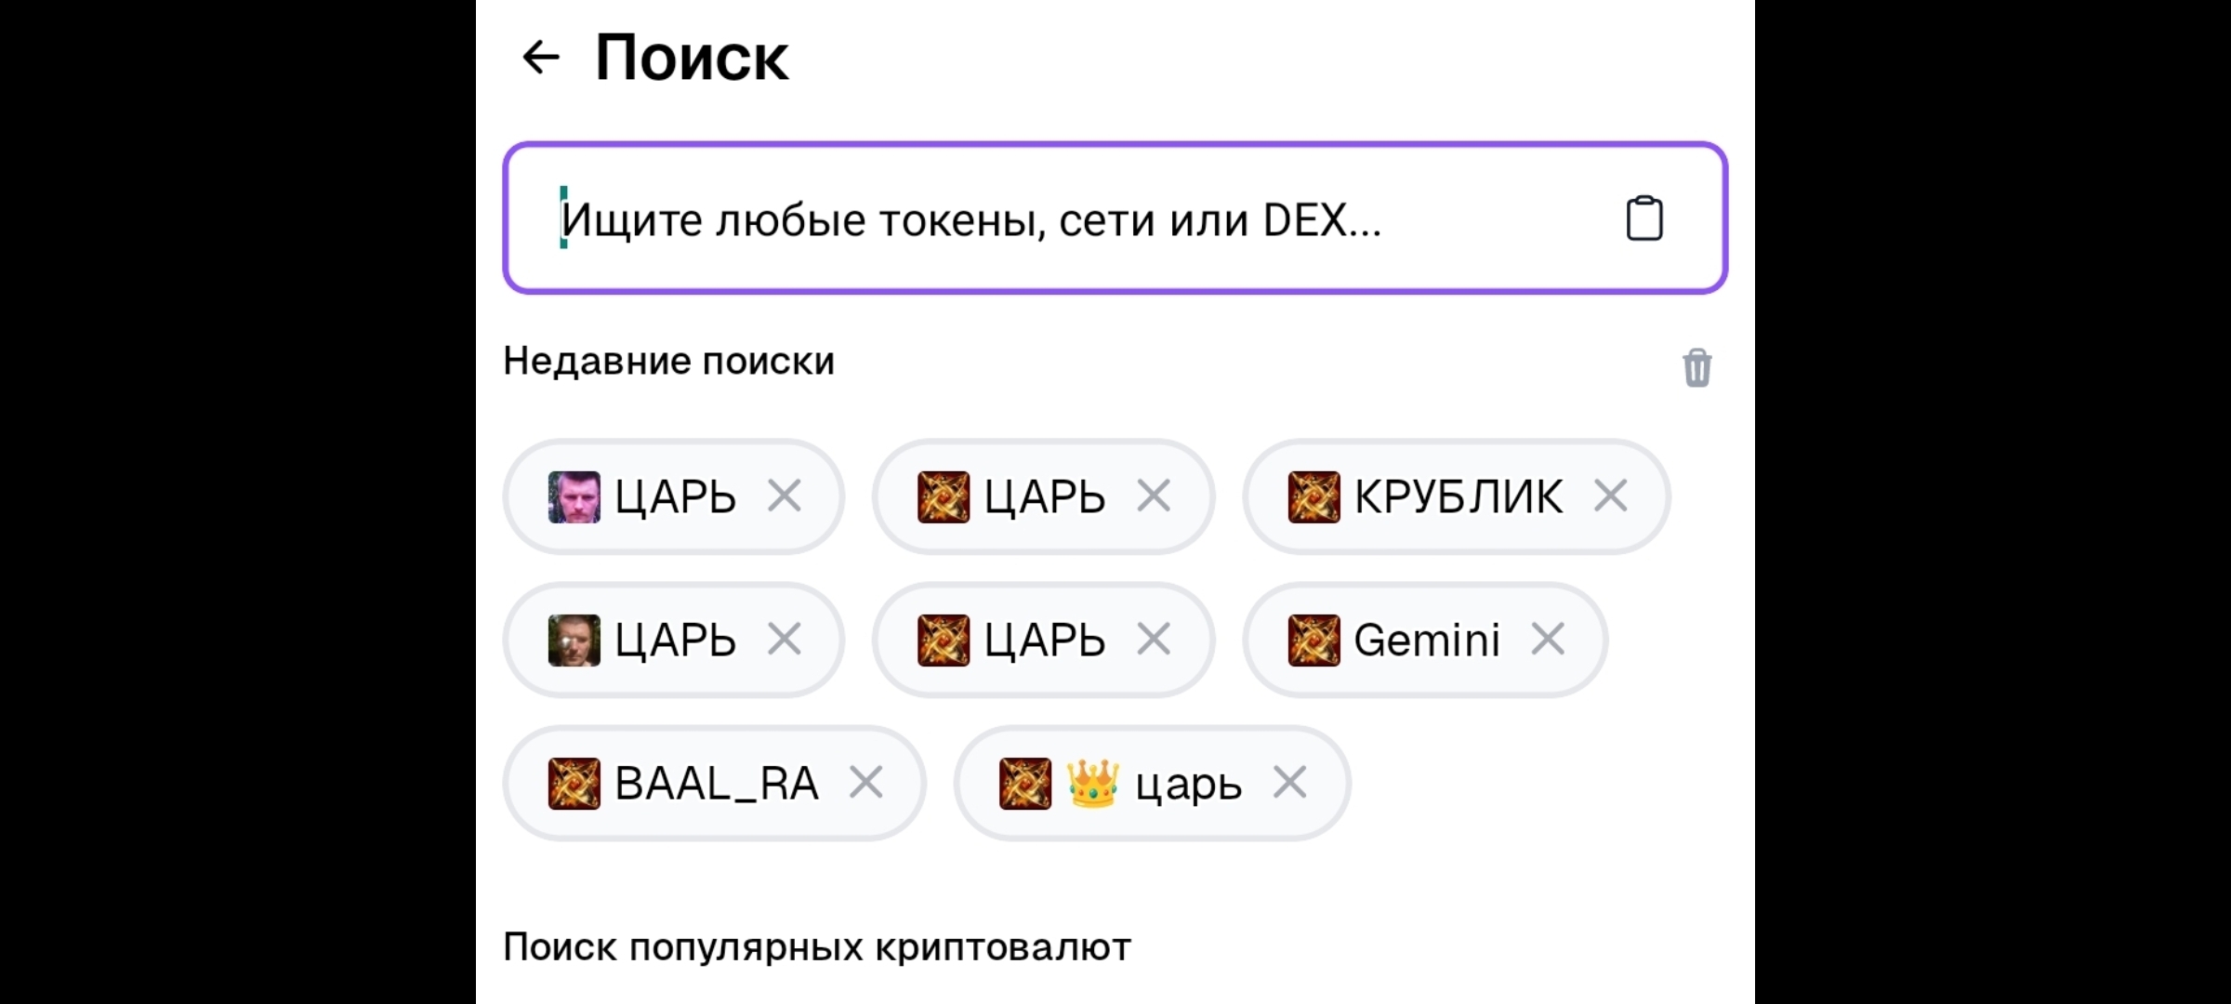Remove ЦАРЬ chip with green-tinted photo avatar
Viewport: 2231px width, 1004px height.
point(784,640)
